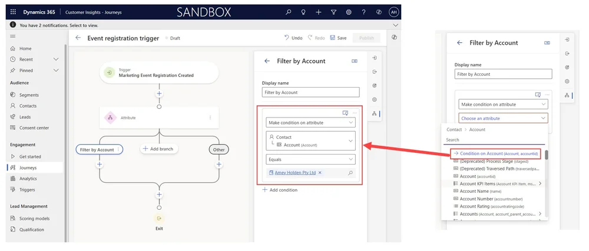Screen dimensions: 589x251
Task: Click the Undo button
Action: (293, 38)
